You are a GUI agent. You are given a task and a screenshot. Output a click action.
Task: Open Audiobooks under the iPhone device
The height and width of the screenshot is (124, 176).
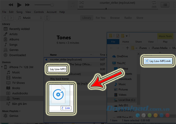(20, 93)
